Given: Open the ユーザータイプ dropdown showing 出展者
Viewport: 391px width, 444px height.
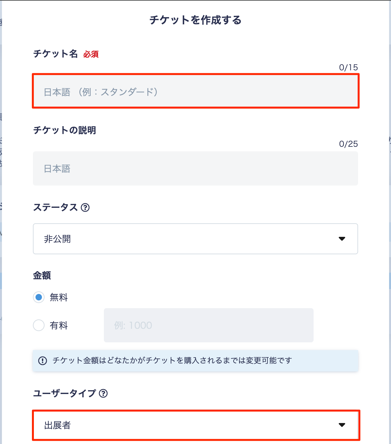Looking at the screenshot, I should click(195, 425).
